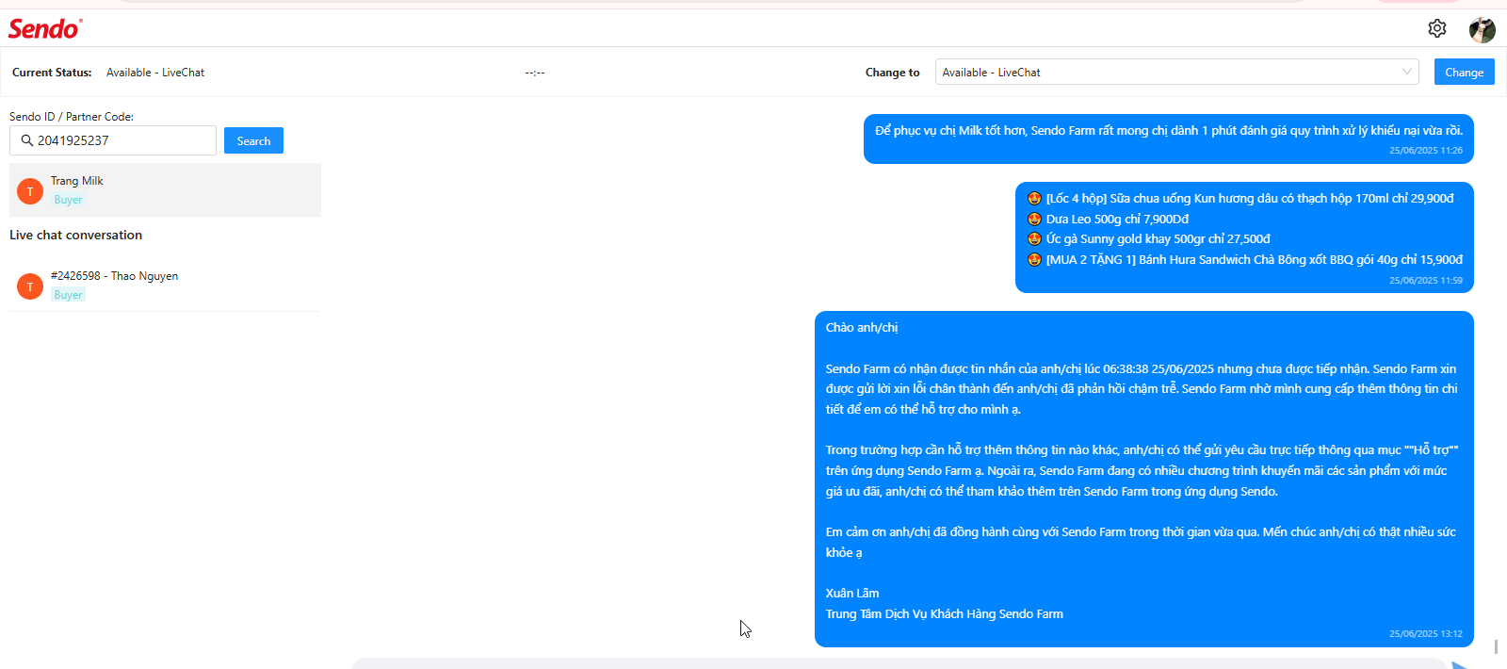Screen dimensions: 1507x669
Task: Click the Change to label
Action: (x=892, y=73)
